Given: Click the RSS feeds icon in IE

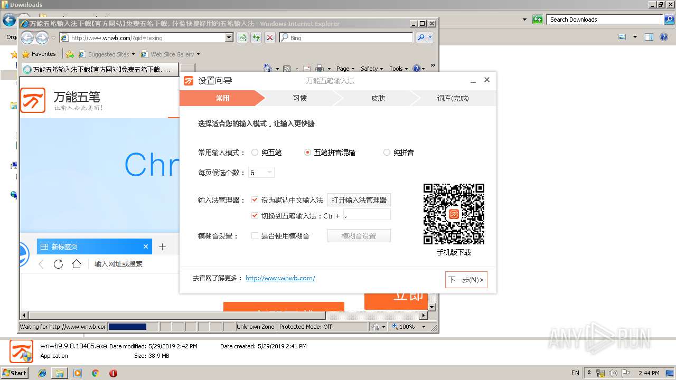Looking at the screenshot, I should point(287,69).
